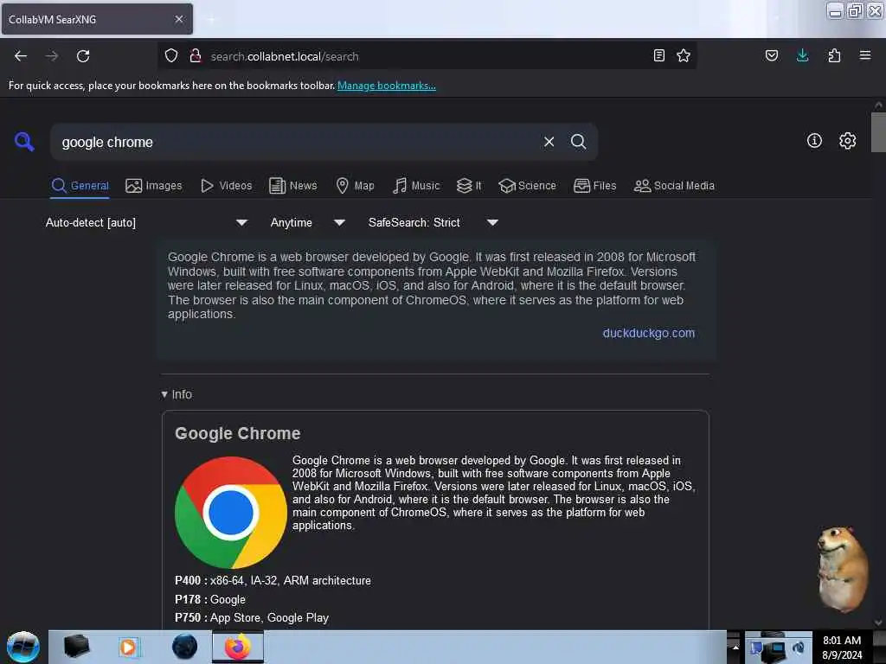Viewport: 886px width, 664px height.
Task: Switch to the Science tab
Action: 527,186
